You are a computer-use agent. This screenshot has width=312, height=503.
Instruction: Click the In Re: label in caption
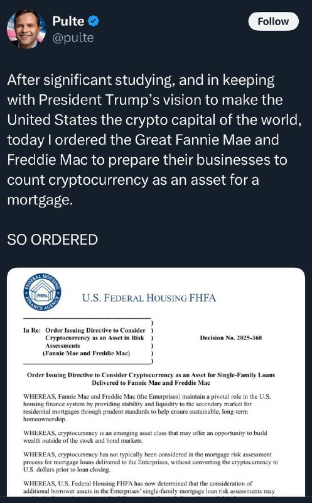[32, 331]
